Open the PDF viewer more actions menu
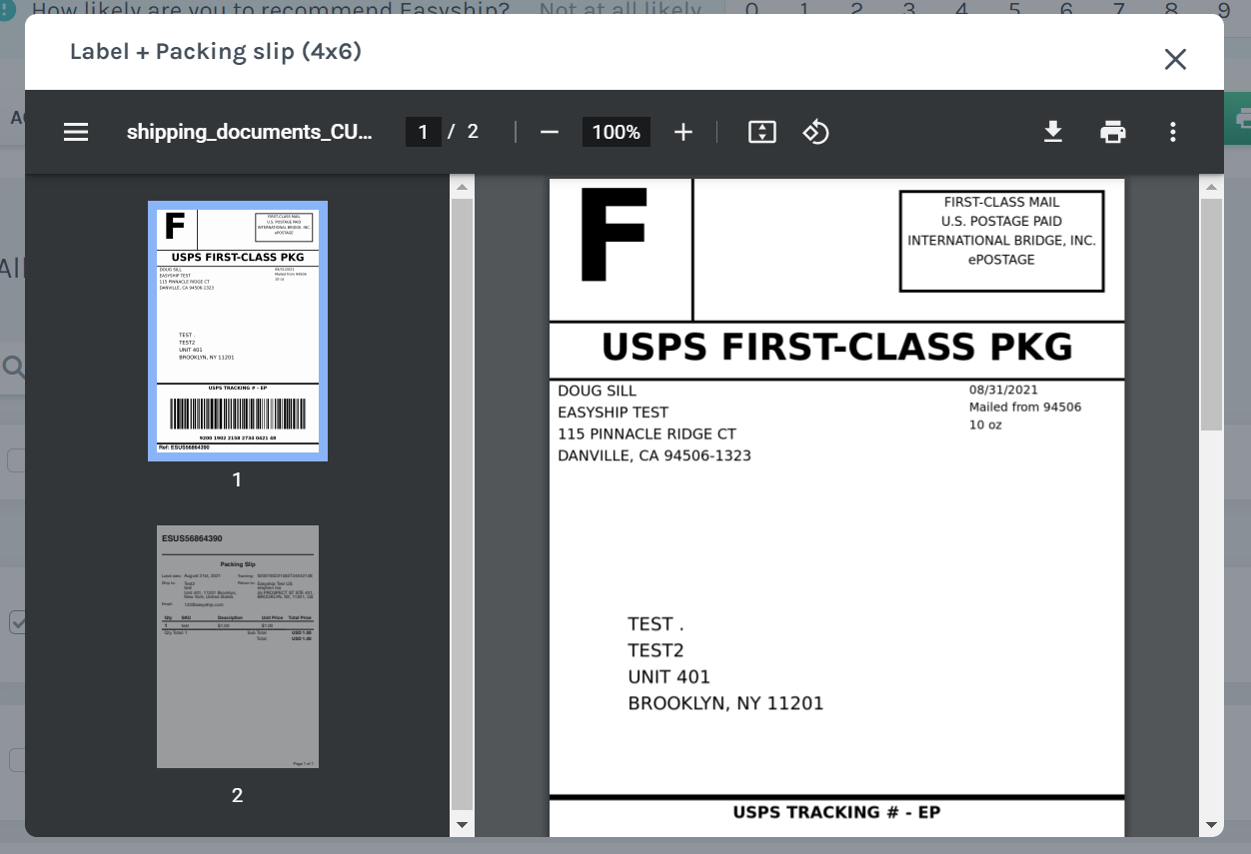The height and width of the screenshot is (854, 1251). [x=1173, y=132]
